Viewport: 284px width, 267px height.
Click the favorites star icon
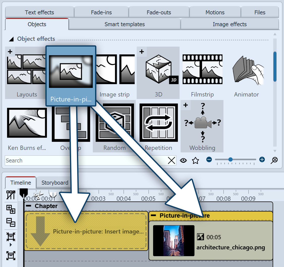pos(195,160)
